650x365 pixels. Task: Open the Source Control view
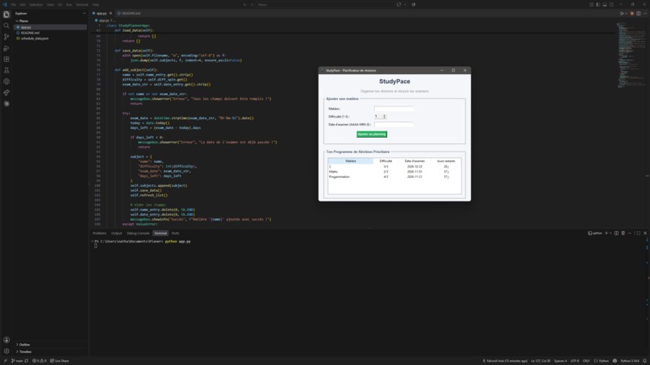(x=6, y=37)
